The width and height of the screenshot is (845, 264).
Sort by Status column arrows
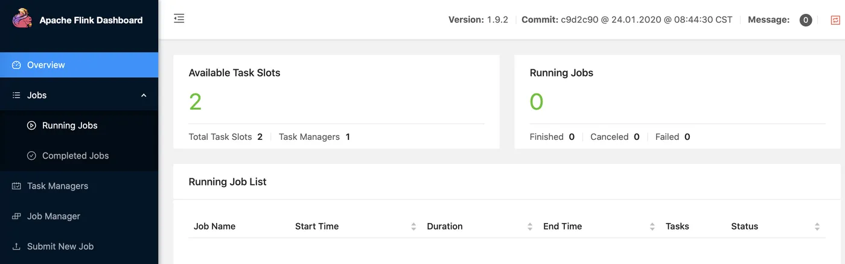[817, 227]
